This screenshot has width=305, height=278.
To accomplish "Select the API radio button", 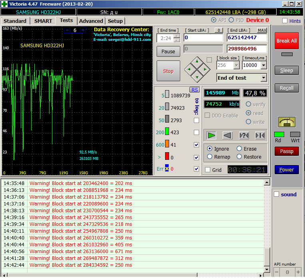I will click(x=213, y=20).
